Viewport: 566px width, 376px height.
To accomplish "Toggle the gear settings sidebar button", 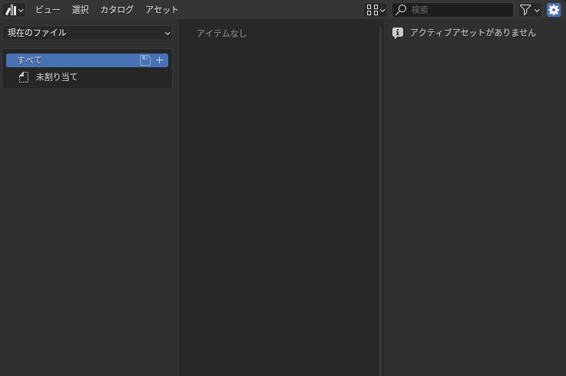I will (554, 10).
